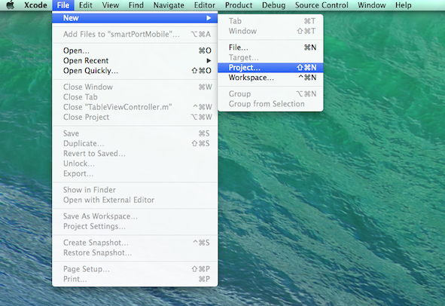Open the Window menu
Viewport: 445px width, 306px height.
point(371,5)
